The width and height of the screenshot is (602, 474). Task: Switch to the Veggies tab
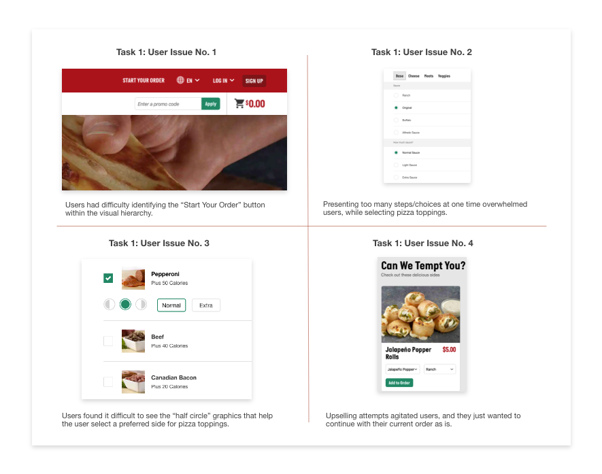444,76
